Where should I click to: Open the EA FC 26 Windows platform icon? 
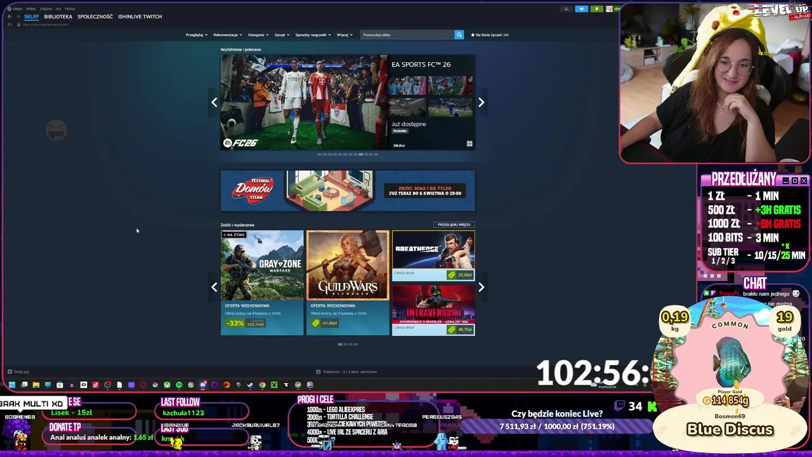(469, 144)
